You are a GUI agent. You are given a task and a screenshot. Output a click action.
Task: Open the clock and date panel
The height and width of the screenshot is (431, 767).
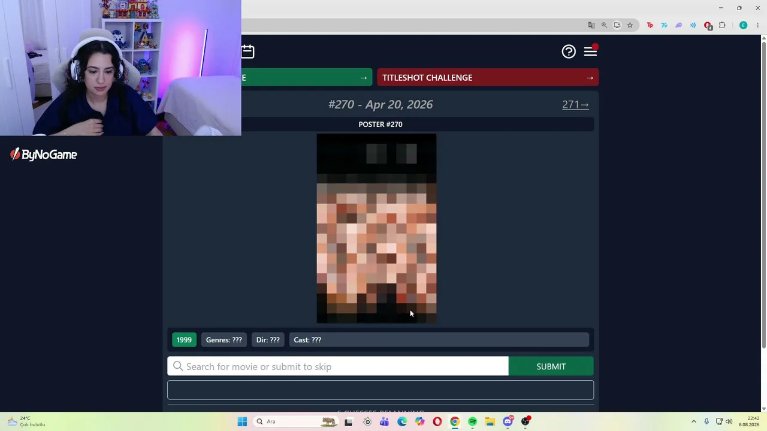coord(750,421)
